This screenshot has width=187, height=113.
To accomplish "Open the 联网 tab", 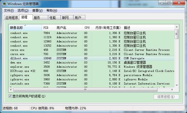I will click(x=67, y=18).
